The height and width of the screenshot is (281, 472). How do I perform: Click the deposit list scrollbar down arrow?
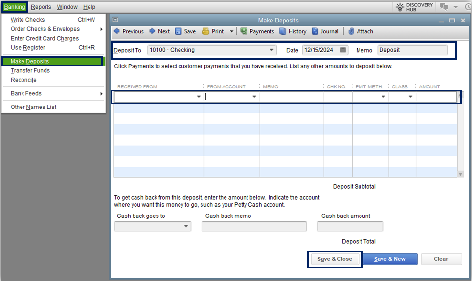coord(460,174)
